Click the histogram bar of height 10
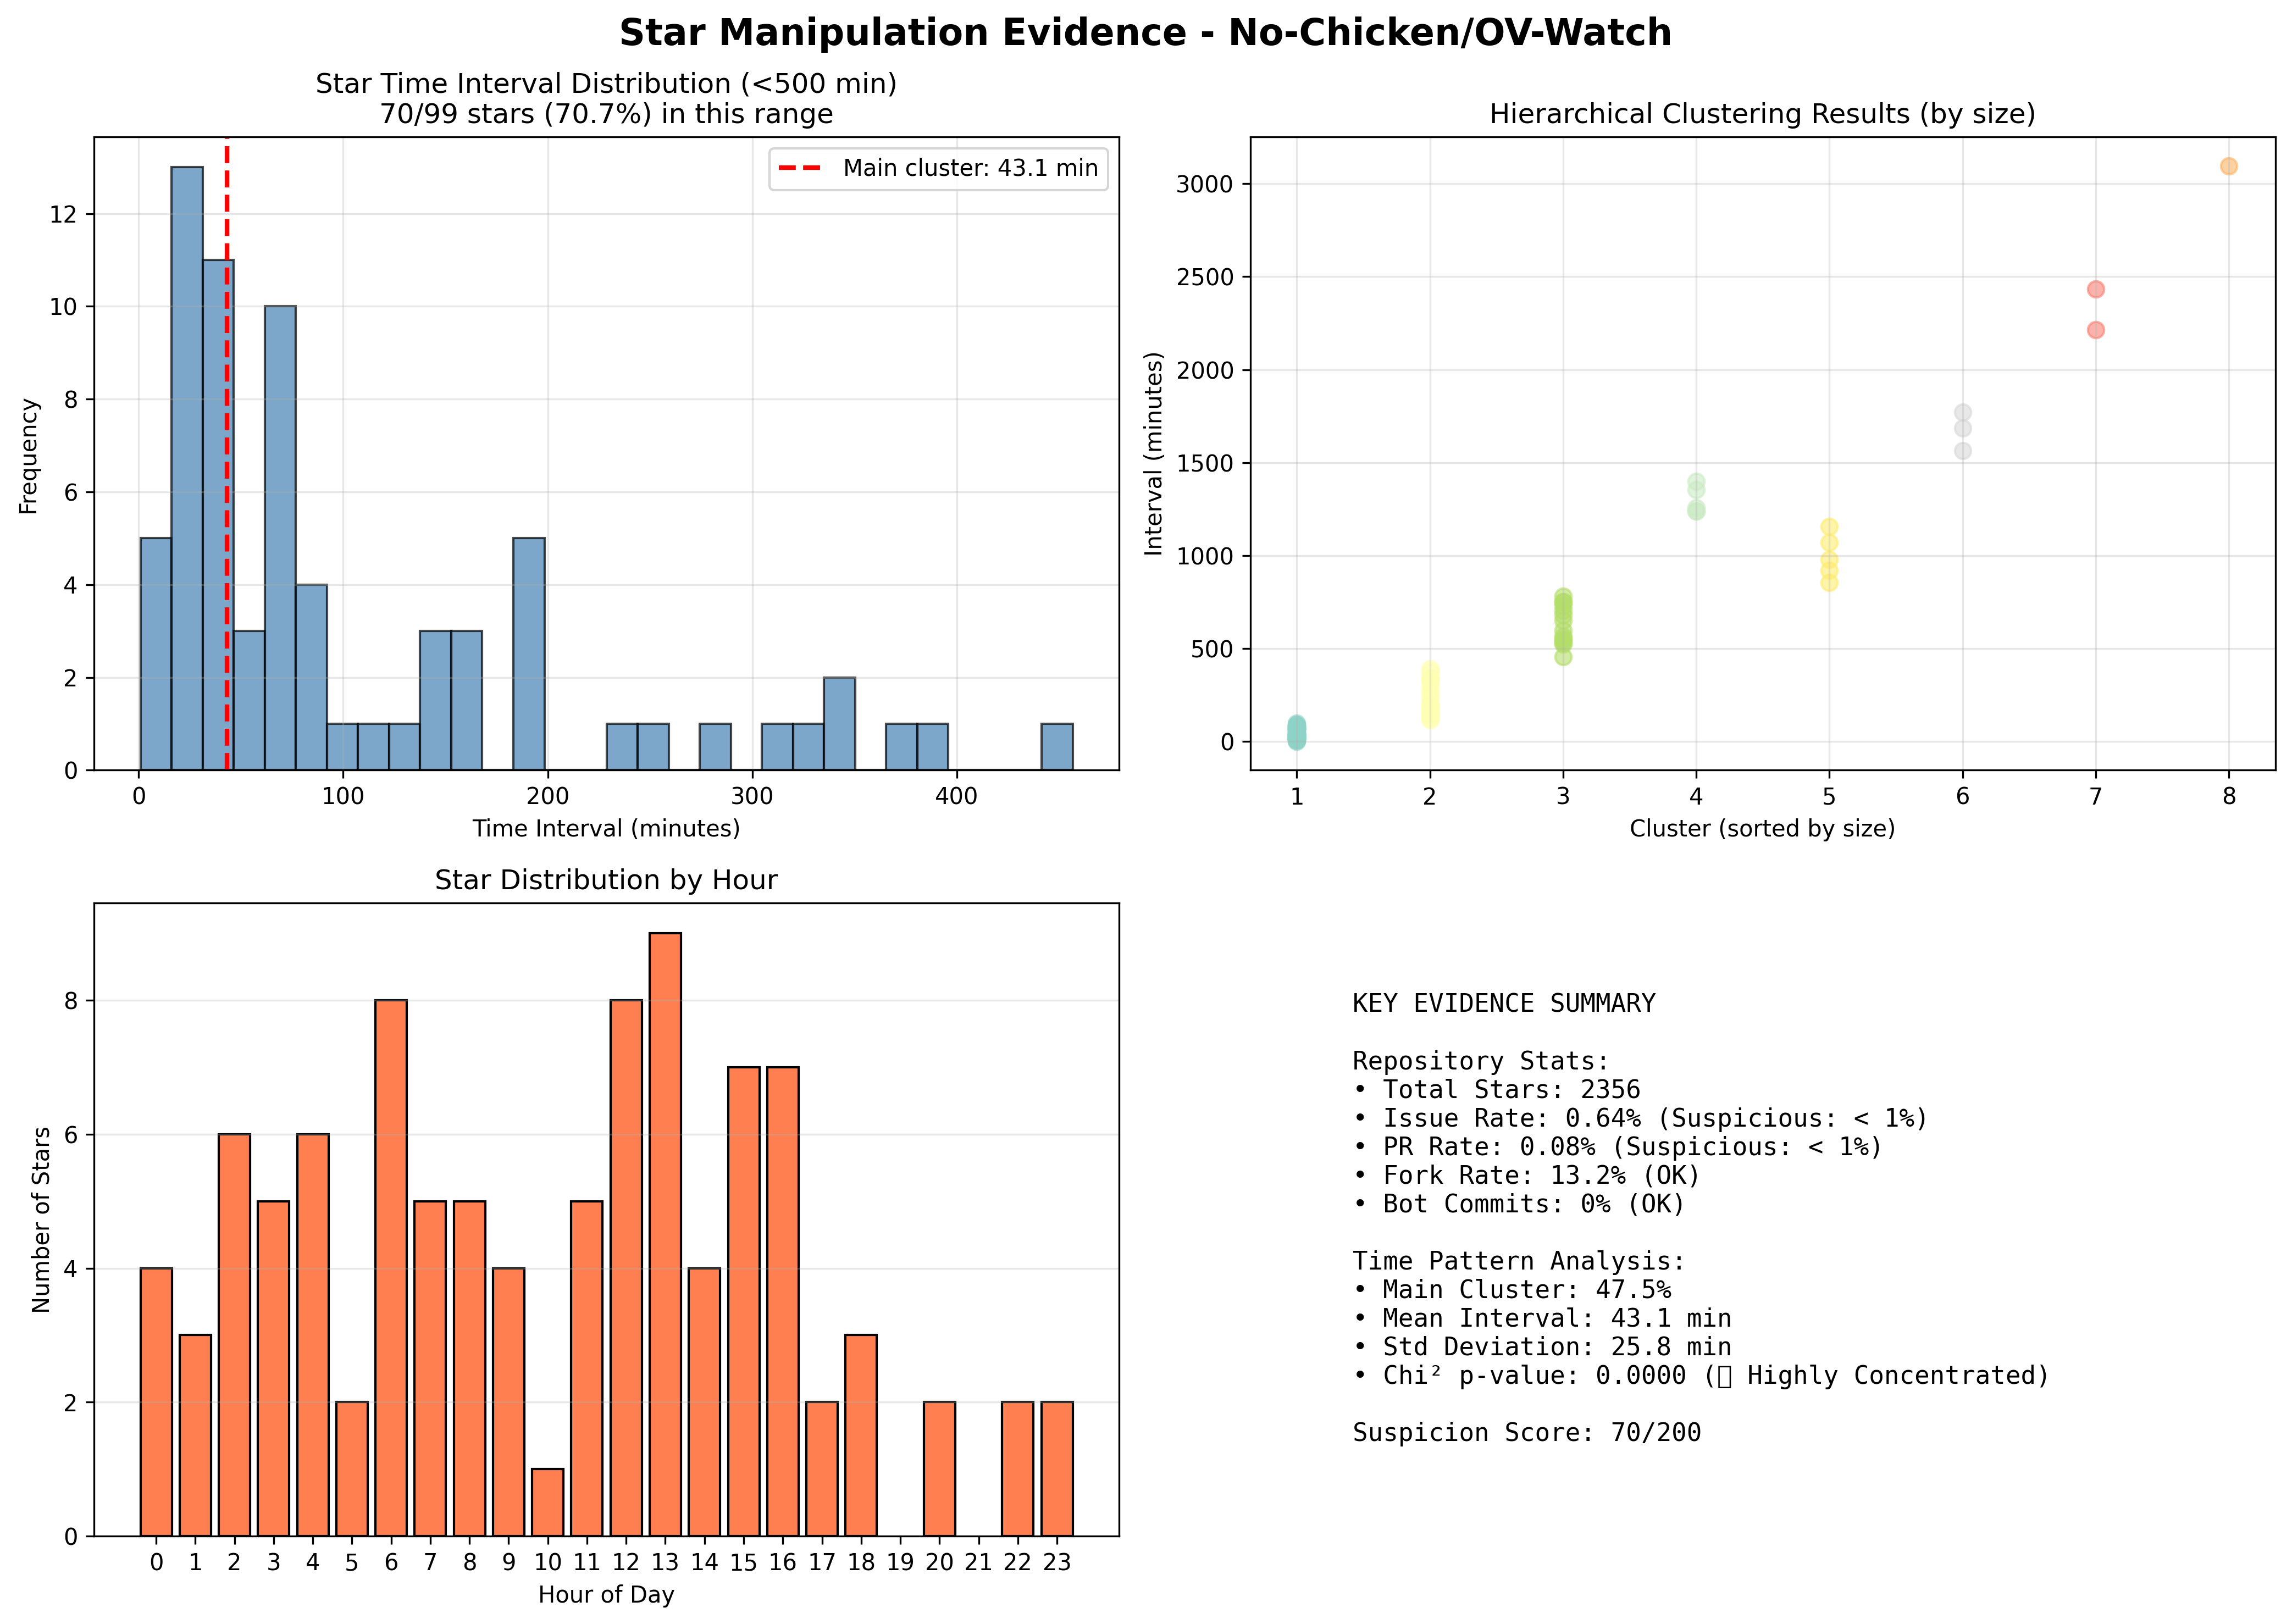2292x1624 pixels. pos(280,538)
